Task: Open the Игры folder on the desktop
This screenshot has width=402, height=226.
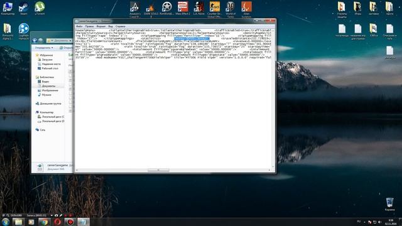Action: (x=357, y=8)
